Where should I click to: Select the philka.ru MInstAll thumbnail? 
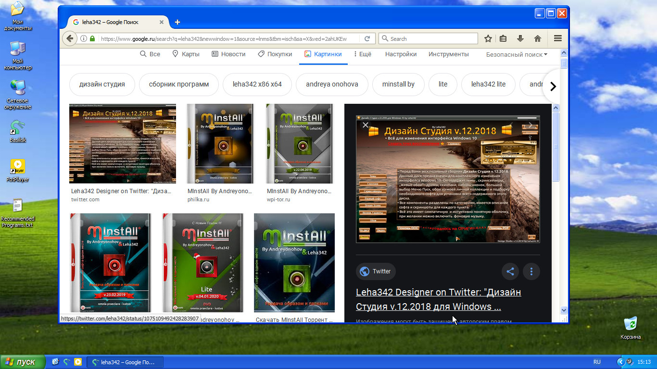[220, 144]
